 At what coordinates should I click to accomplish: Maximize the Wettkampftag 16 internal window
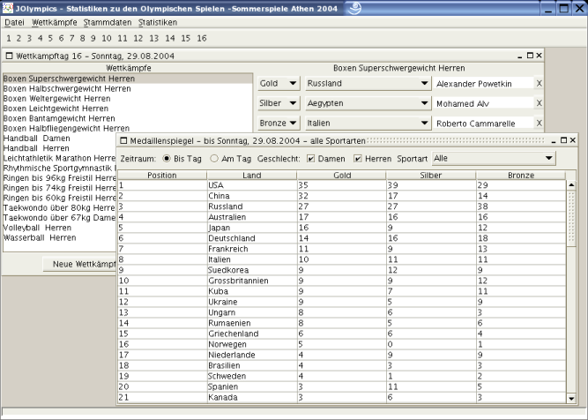[530, 56]
